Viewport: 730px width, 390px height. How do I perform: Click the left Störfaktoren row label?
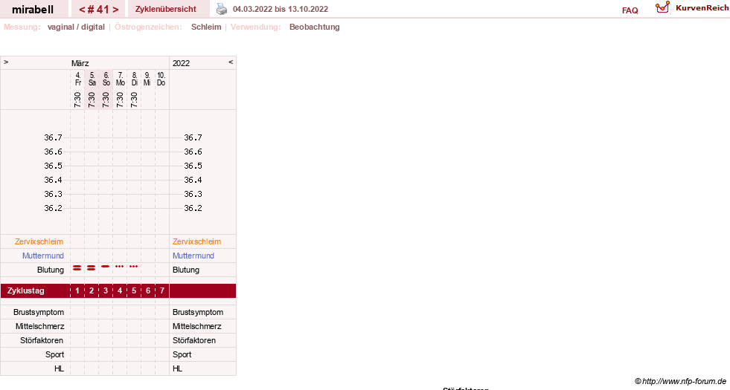click(x=42, y=340)
